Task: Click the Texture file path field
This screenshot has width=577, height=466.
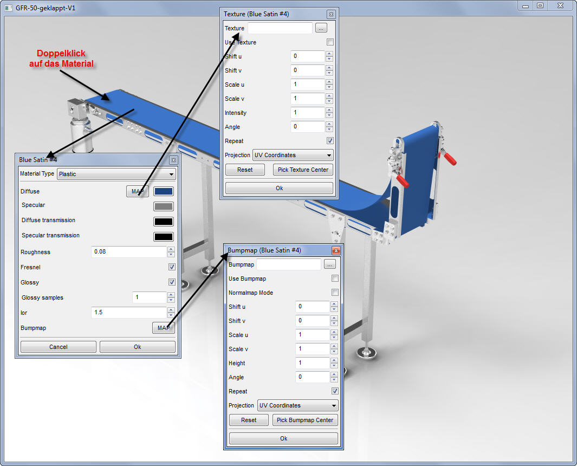Action: click(x=280, y=28)
